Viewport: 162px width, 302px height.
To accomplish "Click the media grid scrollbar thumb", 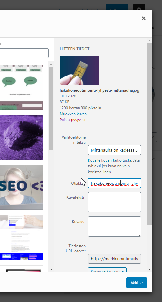I will (x=51, y=109).
